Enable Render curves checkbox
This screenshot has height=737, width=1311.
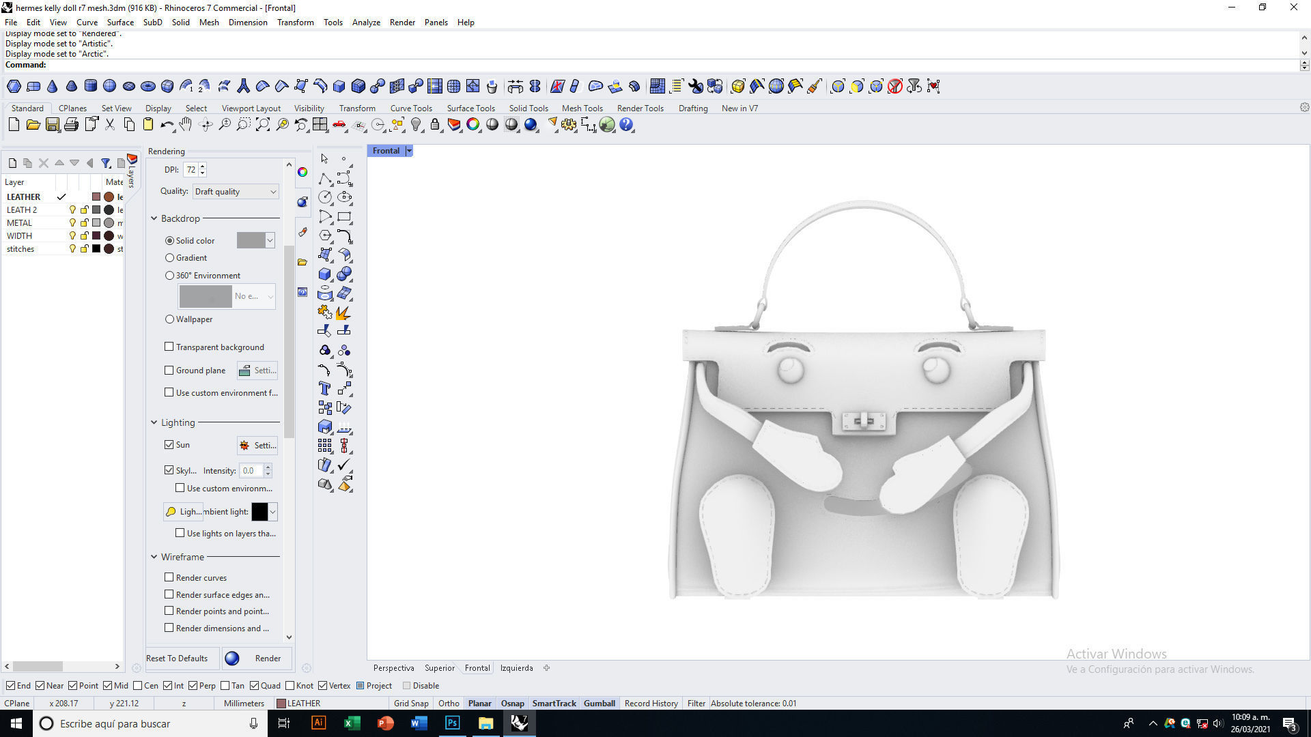click(x=169, y=577)
